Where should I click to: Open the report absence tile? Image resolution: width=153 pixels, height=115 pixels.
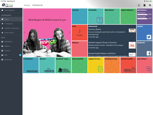click(128, 16)
